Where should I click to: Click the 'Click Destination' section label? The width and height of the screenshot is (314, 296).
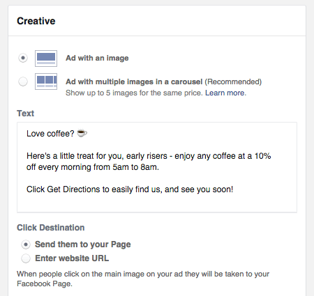pos(51,228)
